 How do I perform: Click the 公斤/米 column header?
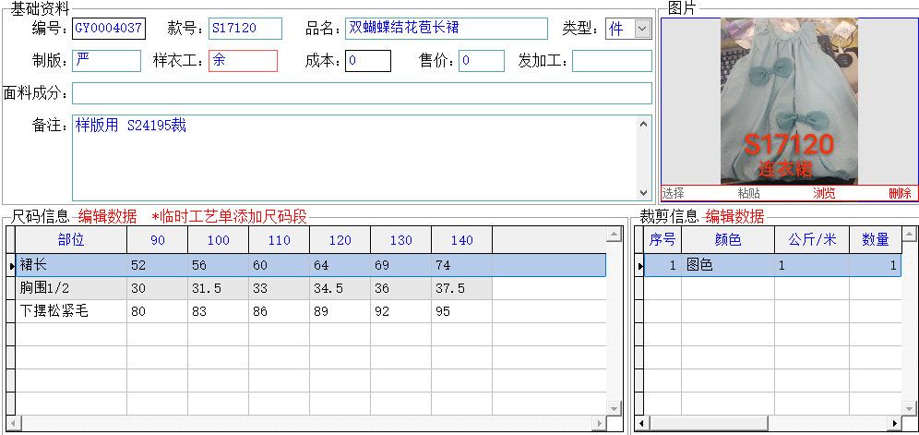pos(812,240)
